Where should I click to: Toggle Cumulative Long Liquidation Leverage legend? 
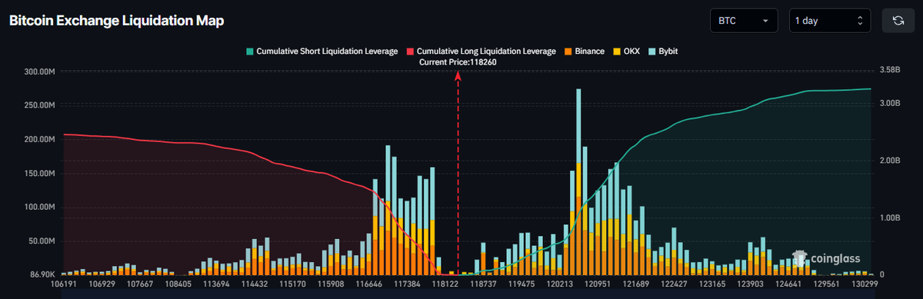coord(481,51)
